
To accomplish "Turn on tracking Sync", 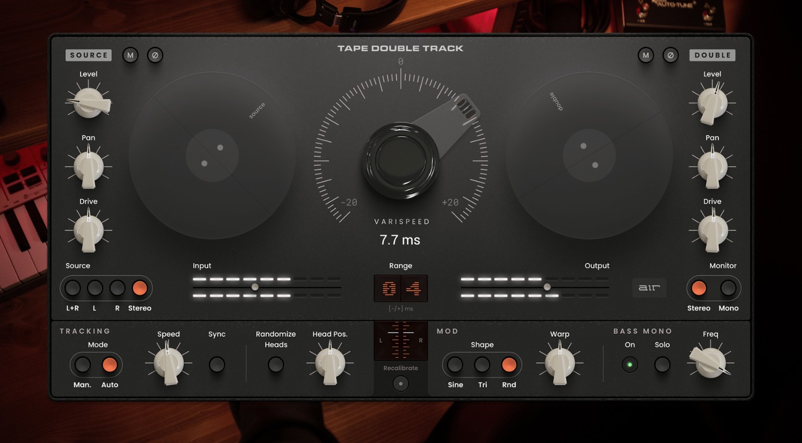I will click(x=217, y=365).
